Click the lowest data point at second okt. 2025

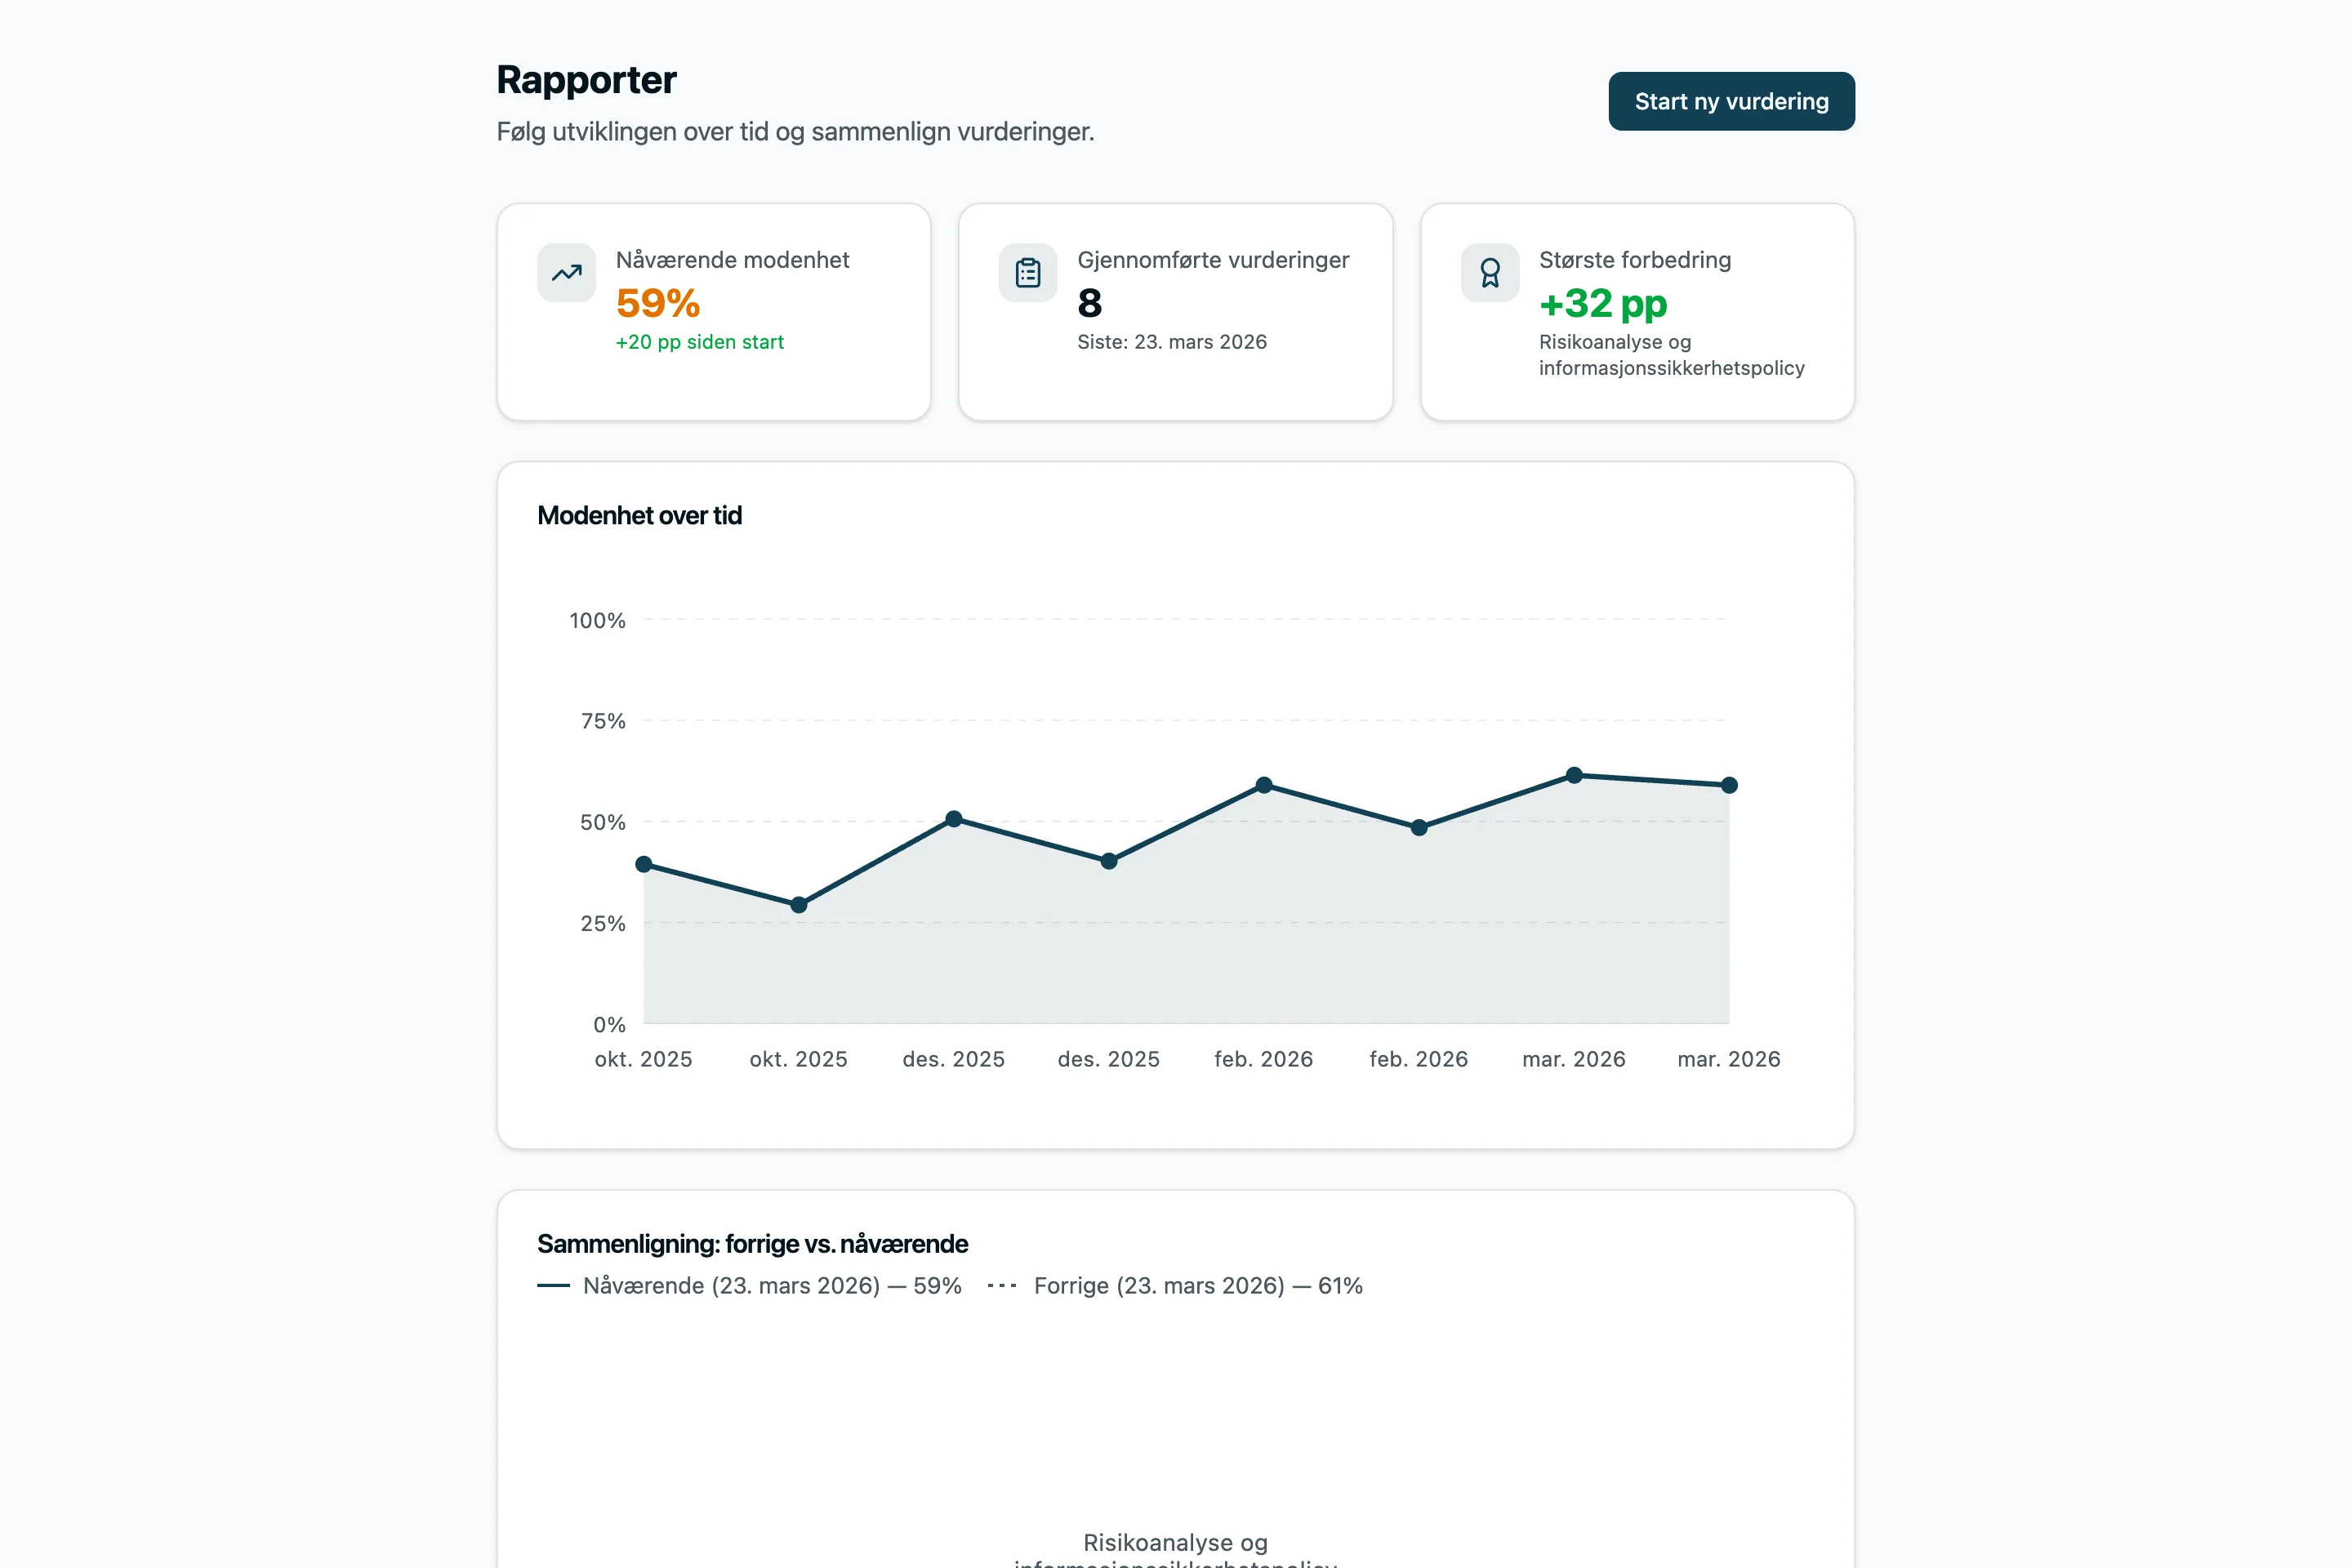(x=799, y=905)
